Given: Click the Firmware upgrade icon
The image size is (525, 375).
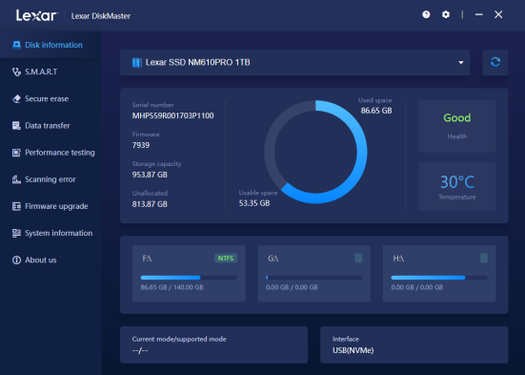Looking at the screenshot, I should [x=16, y=206].
